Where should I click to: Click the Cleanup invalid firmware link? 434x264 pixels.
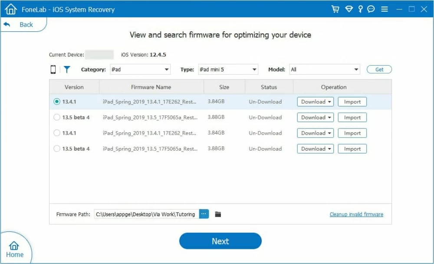click(x=356, y=214)
